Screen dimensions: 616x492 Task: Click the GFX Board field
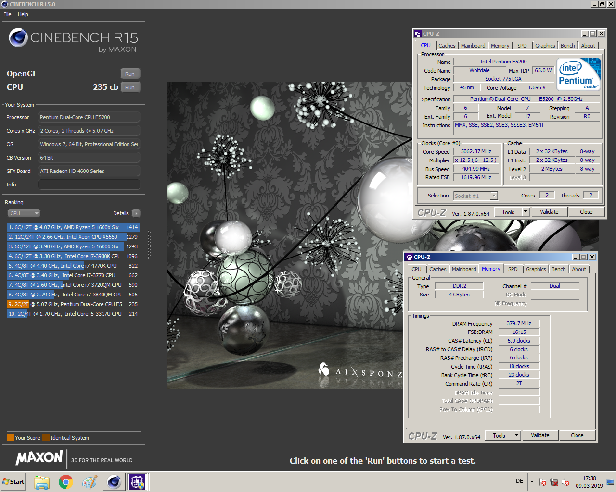[89, 171]
